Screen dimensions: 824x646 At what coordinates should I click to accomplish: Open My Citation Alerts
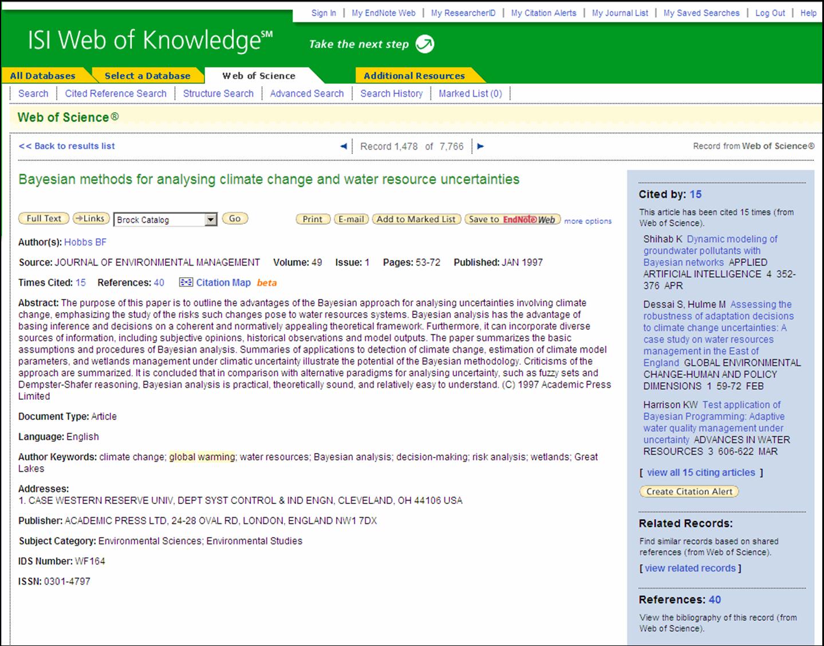[x=543, y=13]
